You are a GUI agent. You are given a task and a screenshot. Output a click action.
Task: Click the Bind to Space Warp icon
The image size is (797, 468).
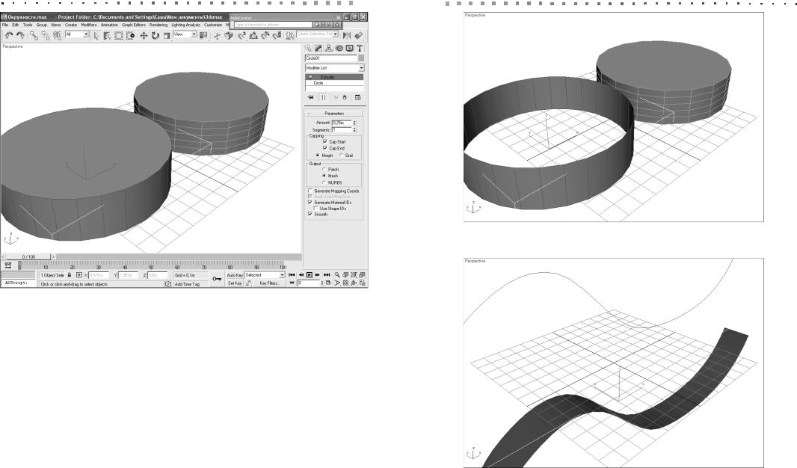57,35
